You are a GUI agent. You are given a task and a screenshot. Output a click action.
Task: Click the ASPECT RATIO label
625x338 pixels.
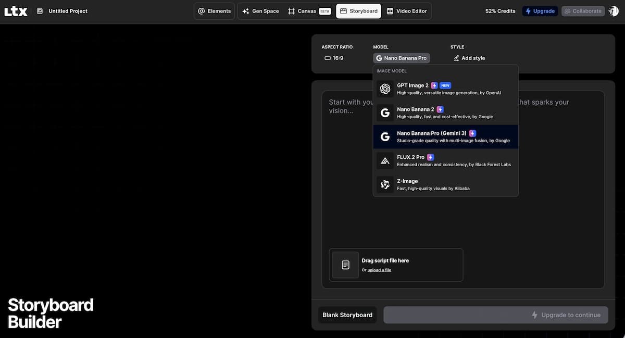(337, 47)
